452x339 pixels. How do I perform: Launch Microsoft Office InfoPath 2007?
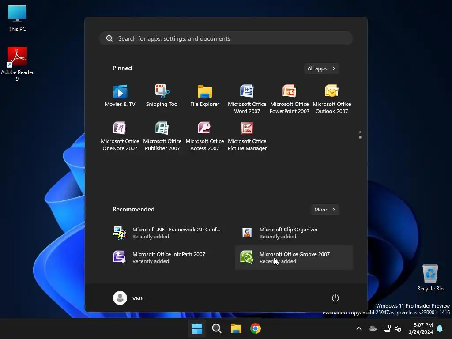click(x=167, y=258)
